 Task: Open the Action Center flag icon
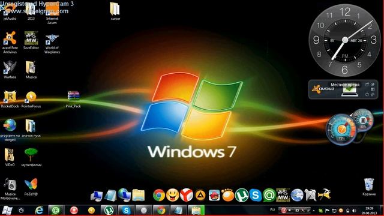pyautogui.click(x=327, y=211)
